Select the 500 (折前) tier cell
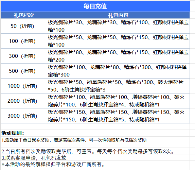The height and width of the screenshot is (170, 195). (x=24, y=71)
